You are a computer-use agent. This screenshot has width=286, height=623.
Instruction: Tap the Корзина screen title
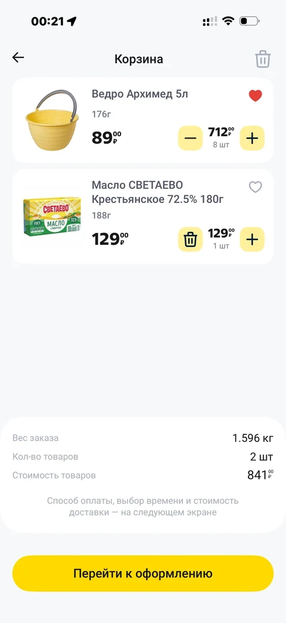click(139, 59)
